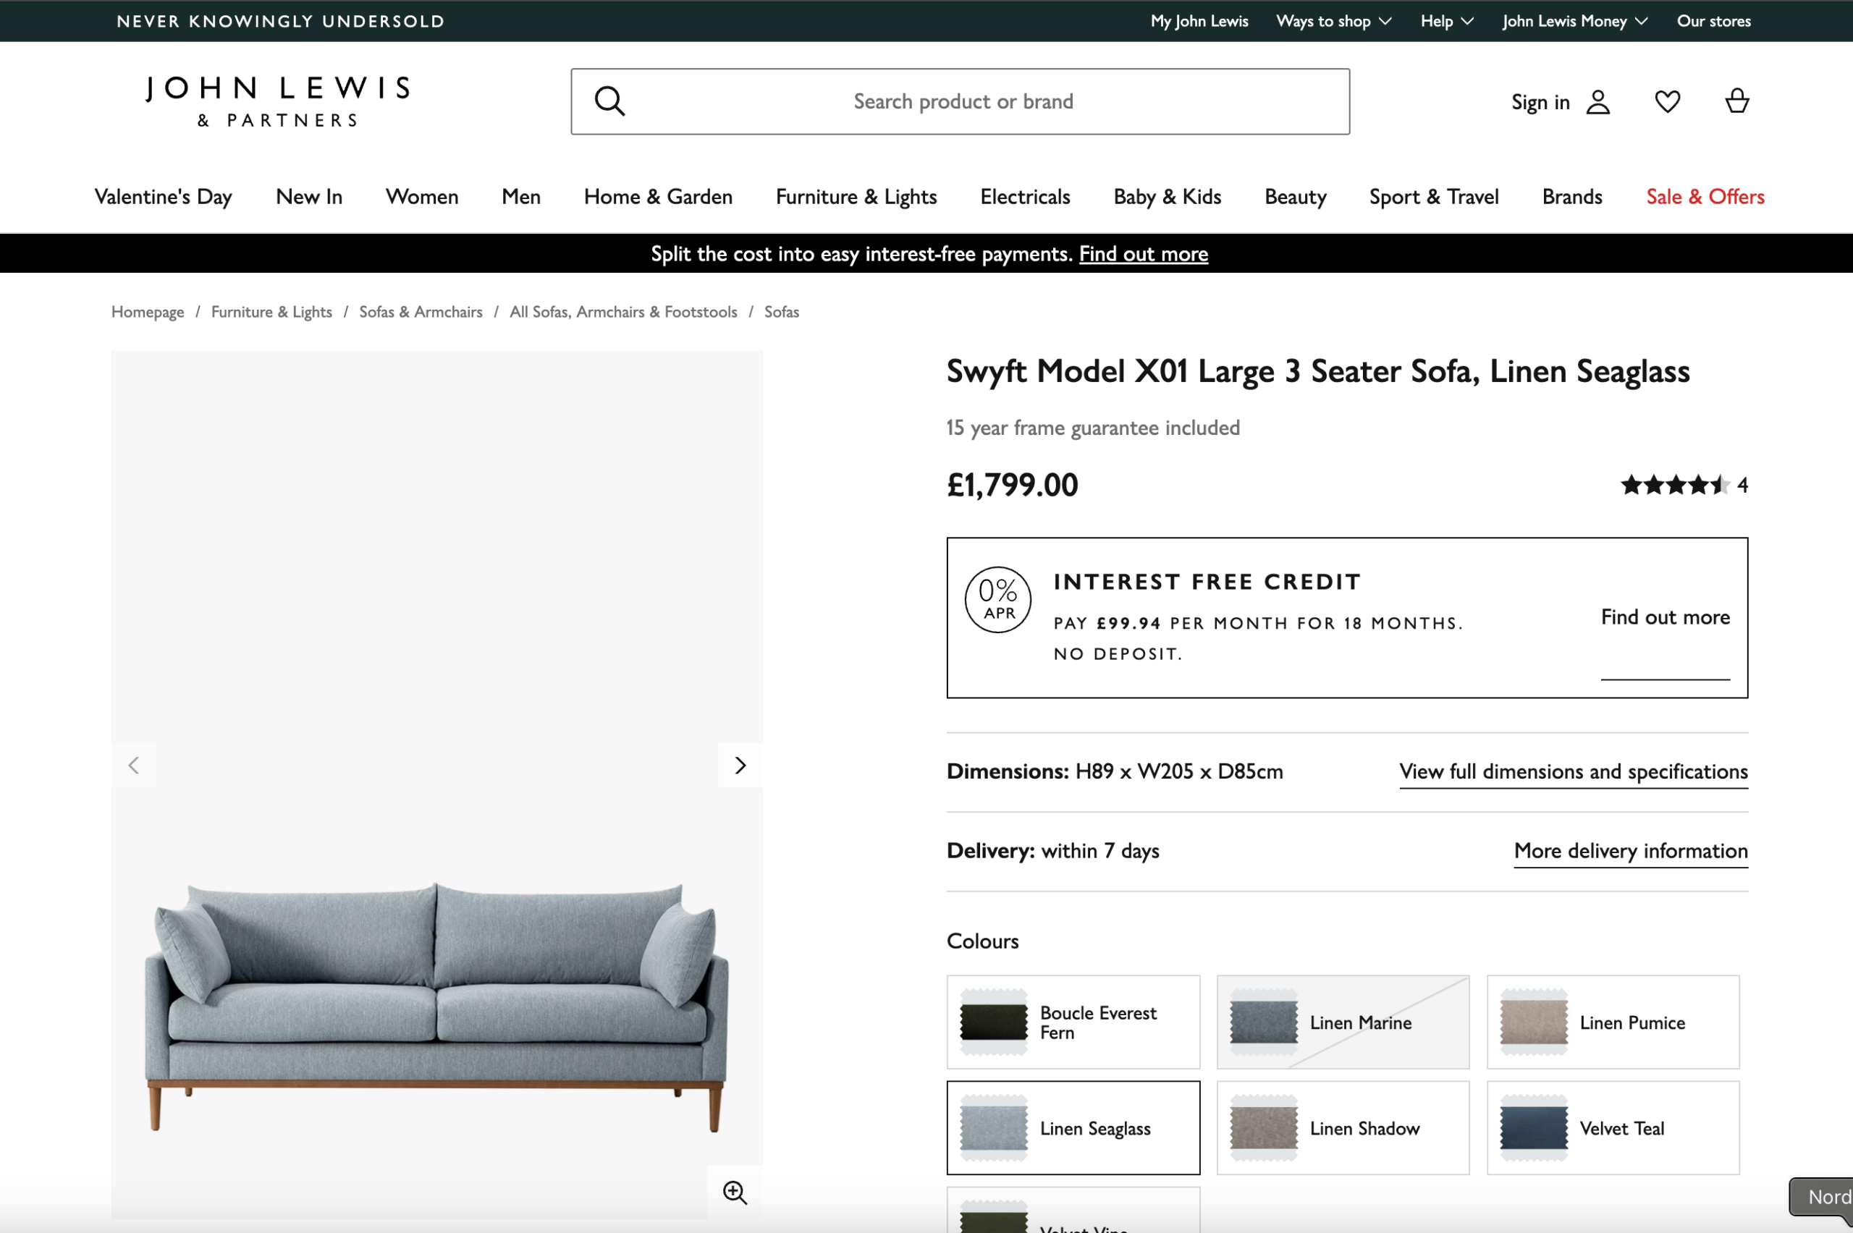Expand the Help dropdown menu

[1446, 21]
